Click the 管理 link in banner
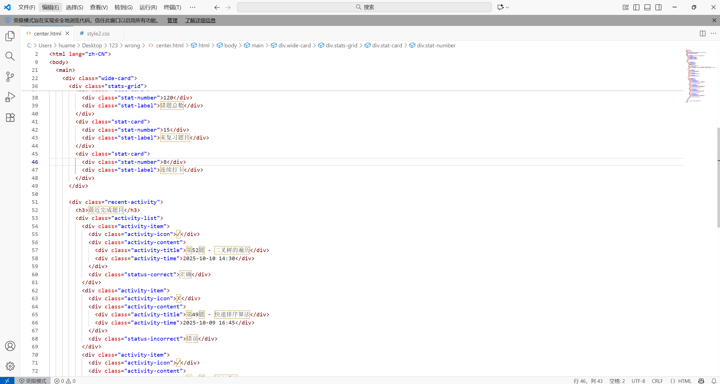Screen dimensions: 720x384 172,20
